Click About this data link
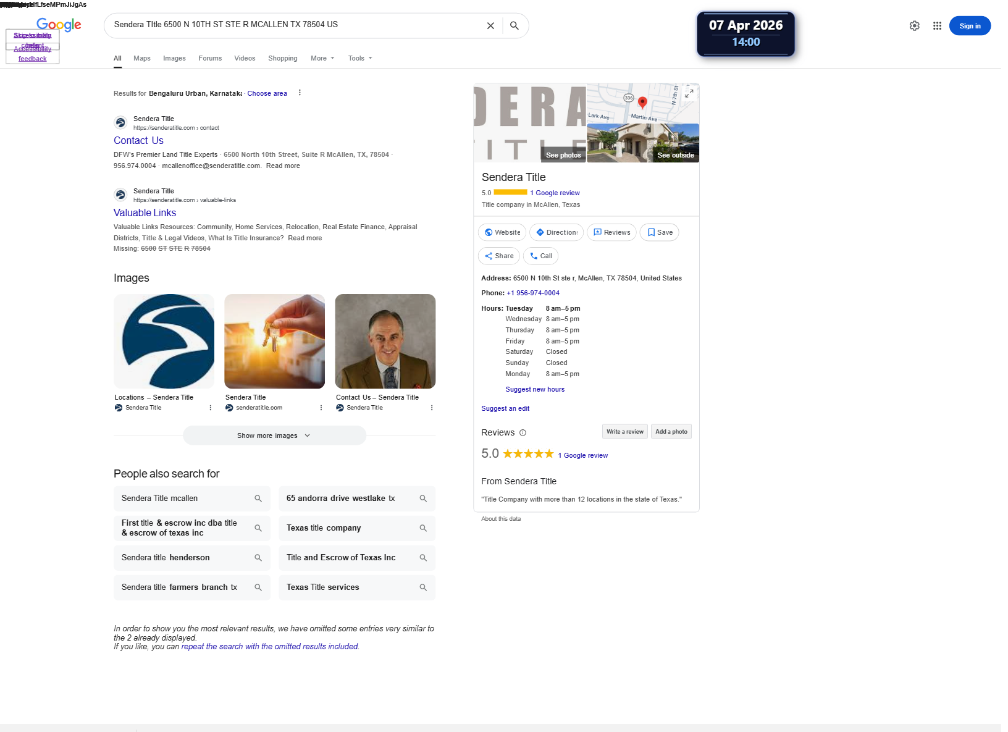The image size is (1008, 732). pos(501,519)
